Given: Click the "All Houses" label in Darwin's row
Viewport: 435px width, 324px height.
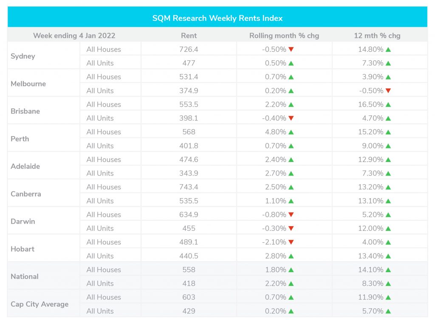Looking at the screenshot, I should (x=104, y=215).
